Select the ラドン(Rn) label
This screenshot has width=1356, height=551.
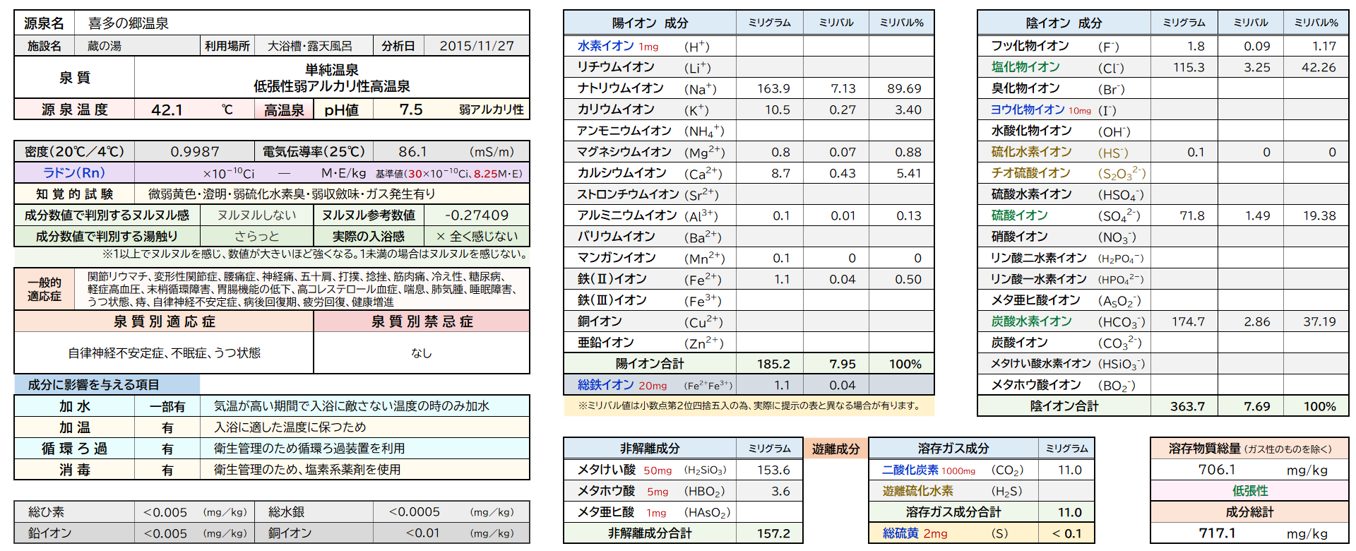[74, 173]
